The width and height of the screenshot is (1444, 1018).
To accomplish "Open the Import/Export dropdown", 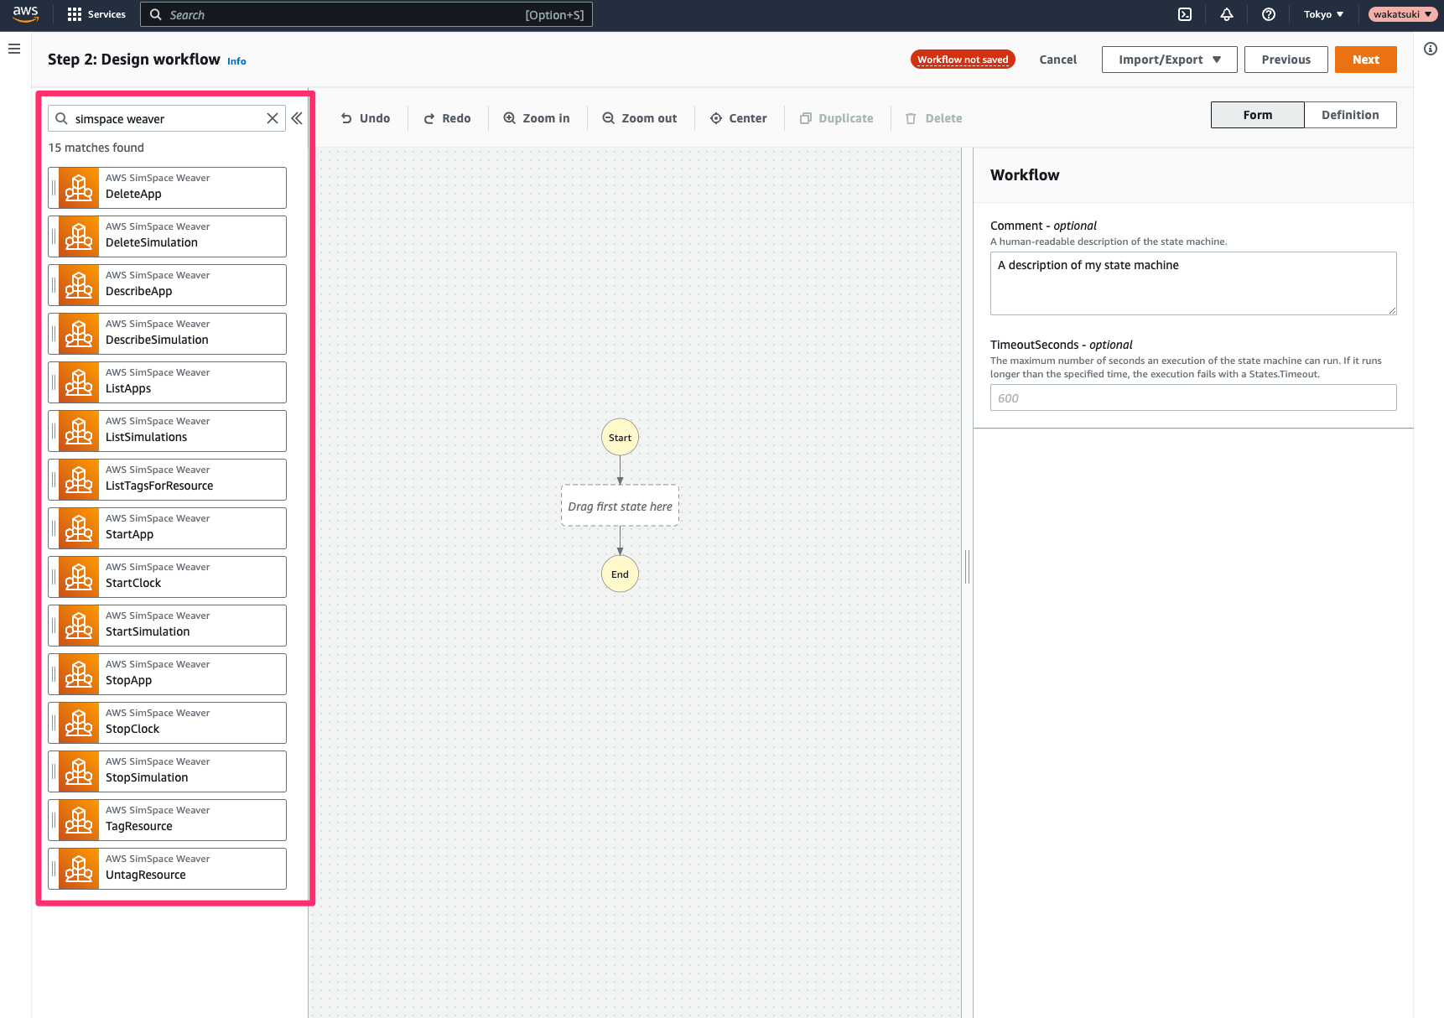I will coord(1169,60).
